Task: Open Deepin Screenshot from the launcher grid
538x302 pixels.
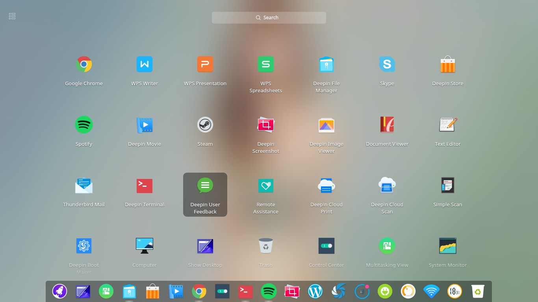Action: (x=266, y=125)
